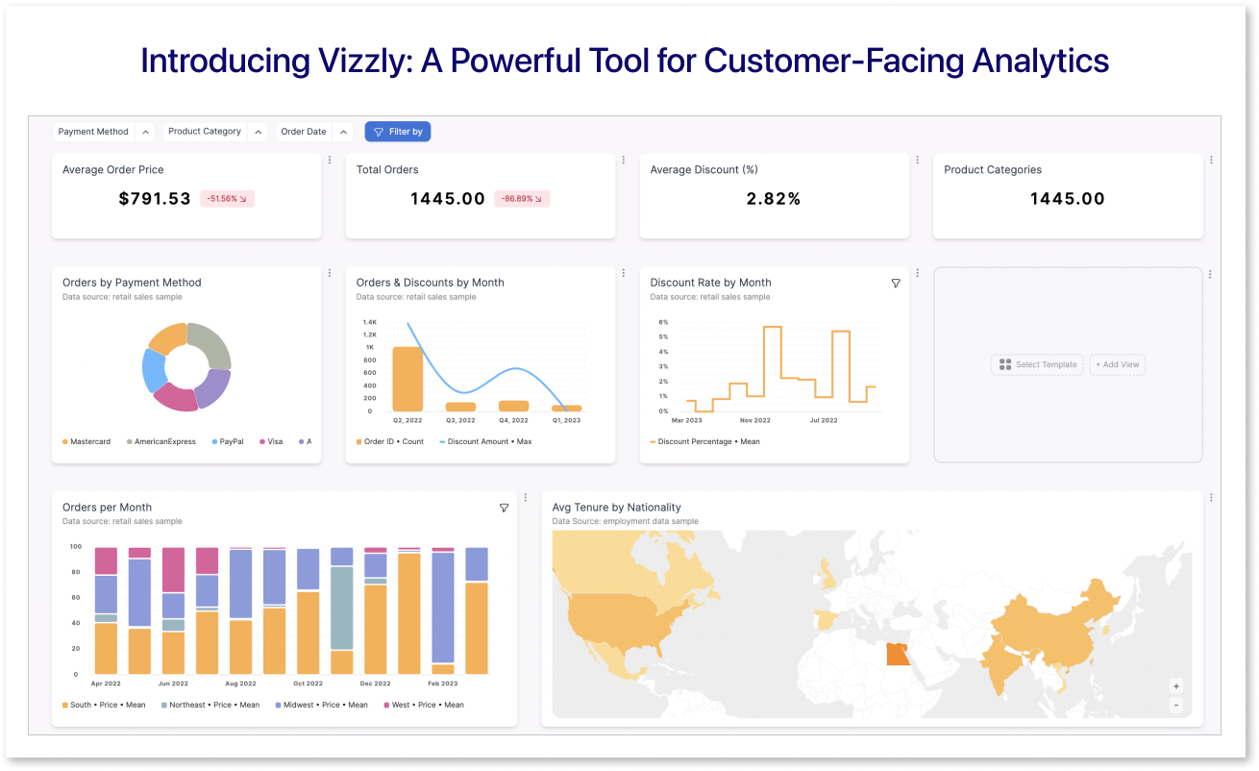Open options menu for Orders per Month chart

point(526,498)
